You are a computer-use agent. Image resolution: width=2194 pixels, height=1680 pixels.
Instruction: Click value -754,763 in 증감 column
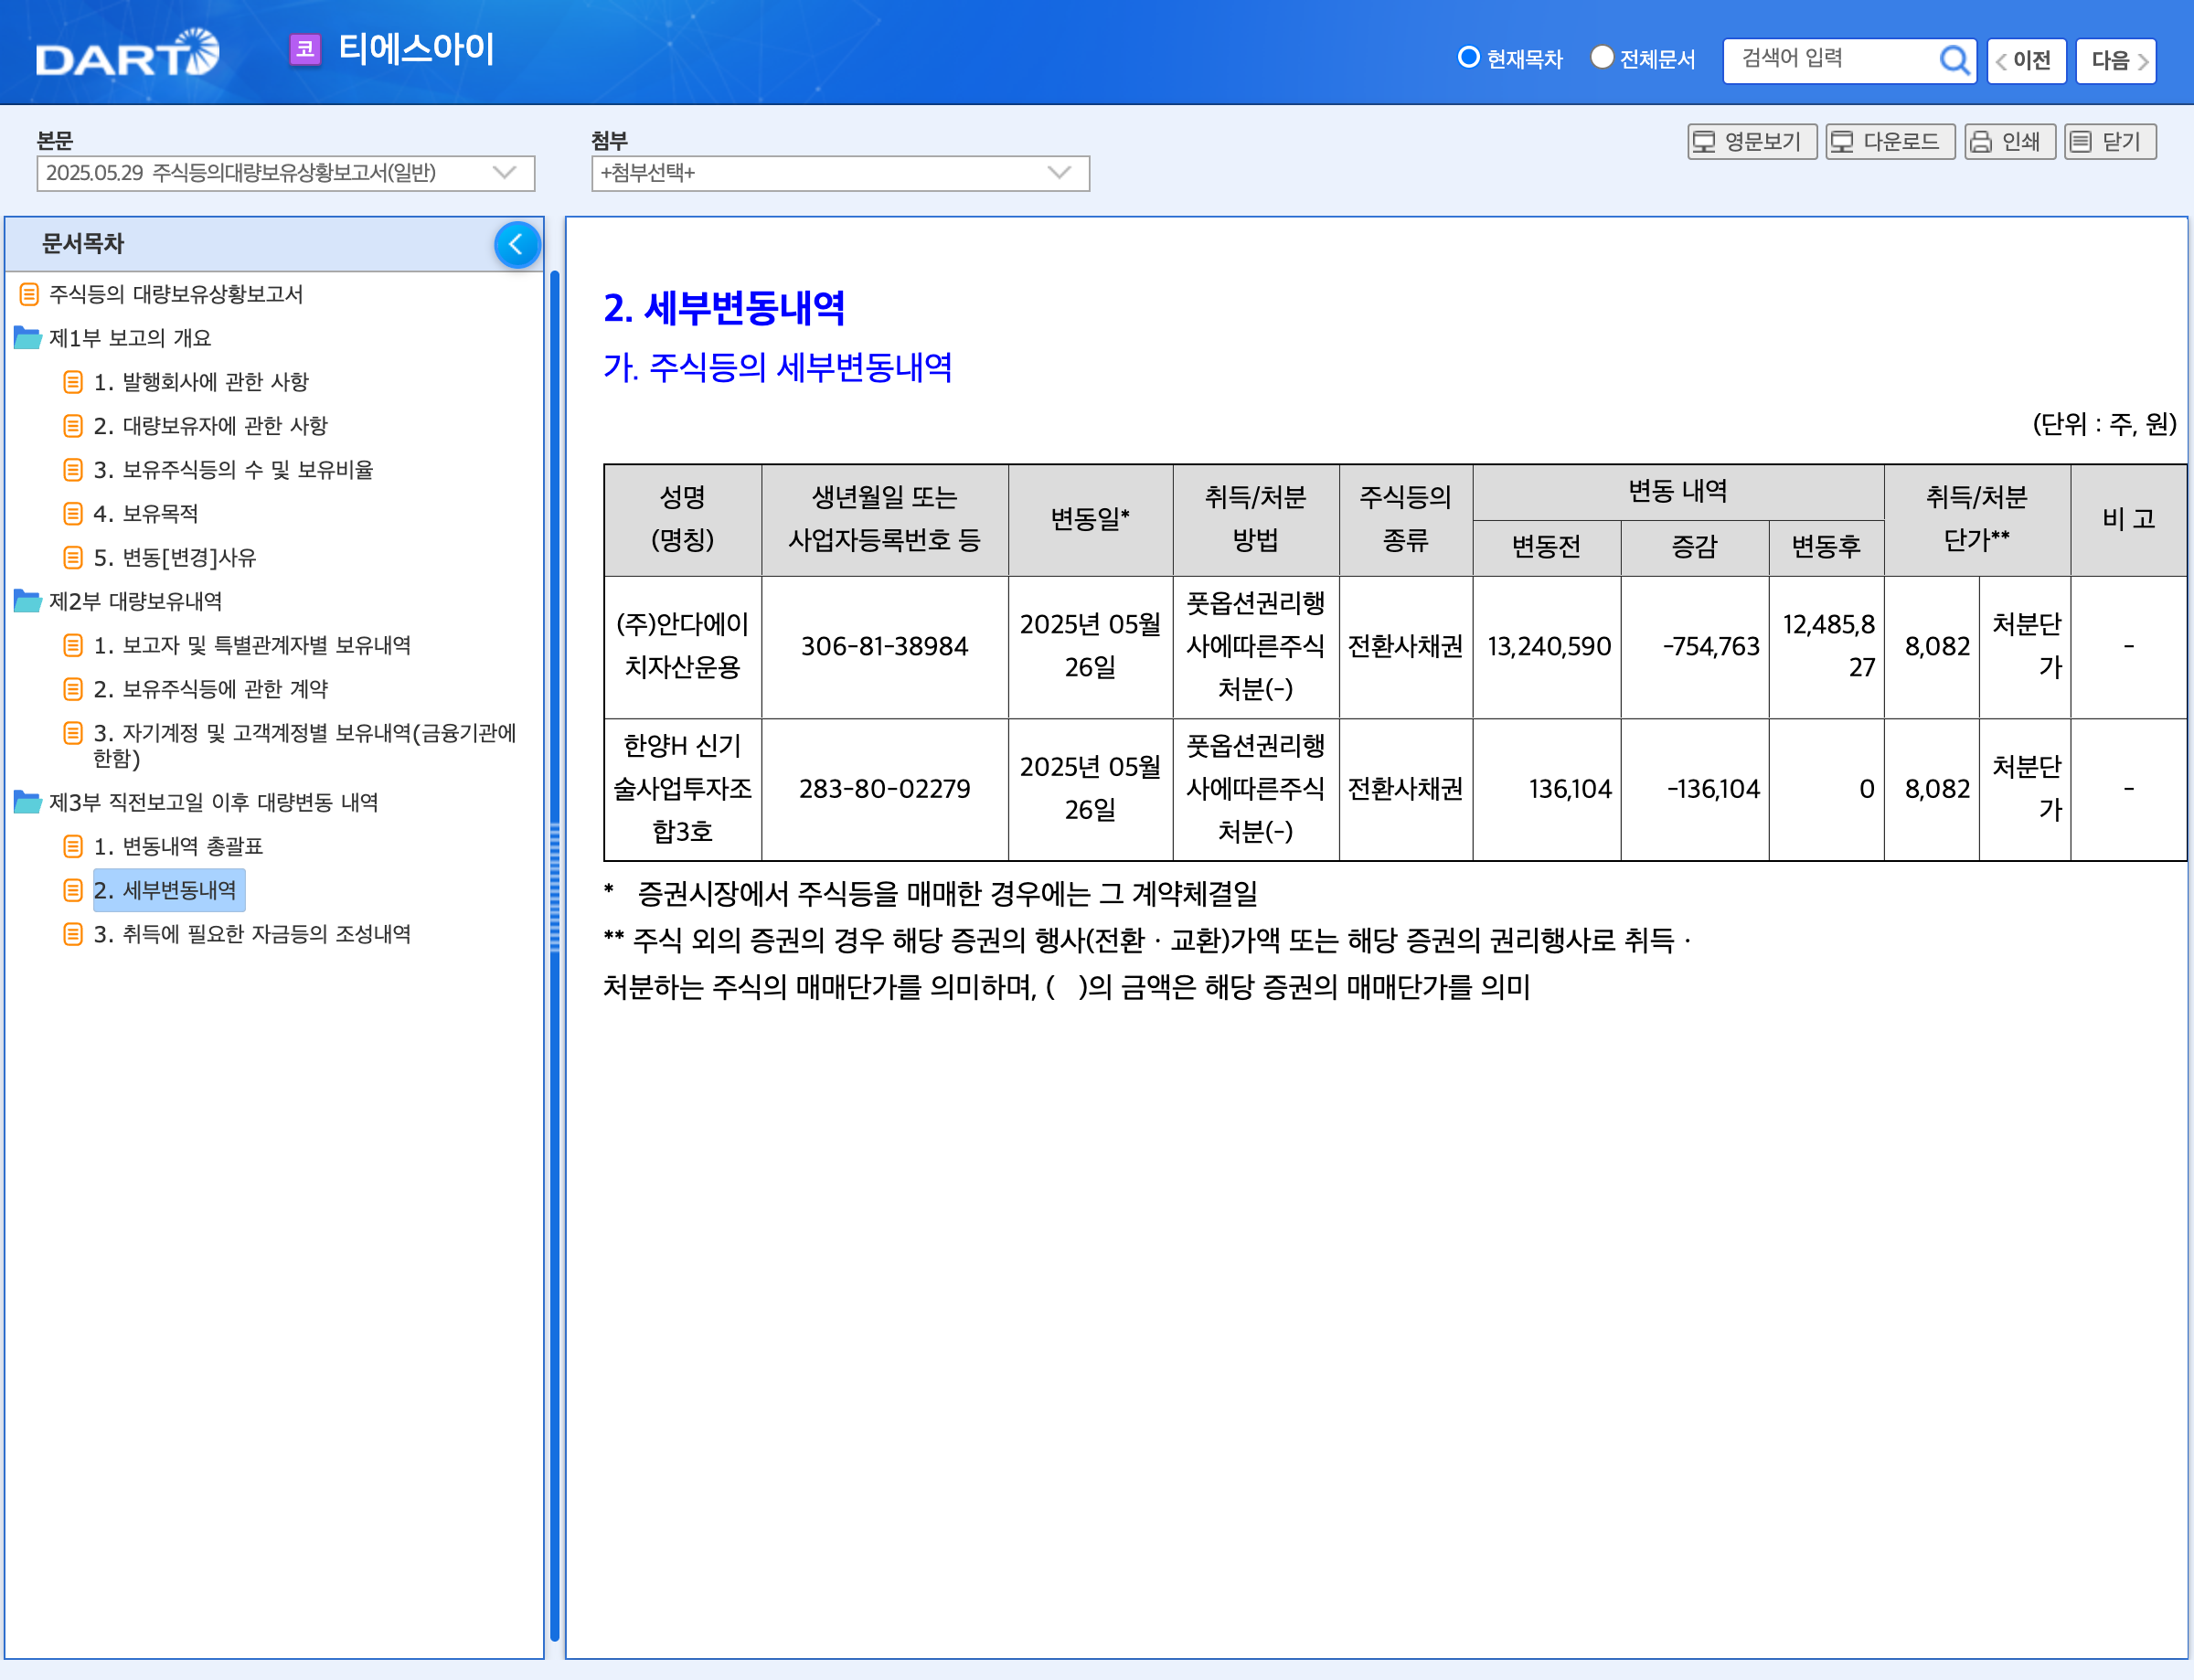pos(1711,646)
